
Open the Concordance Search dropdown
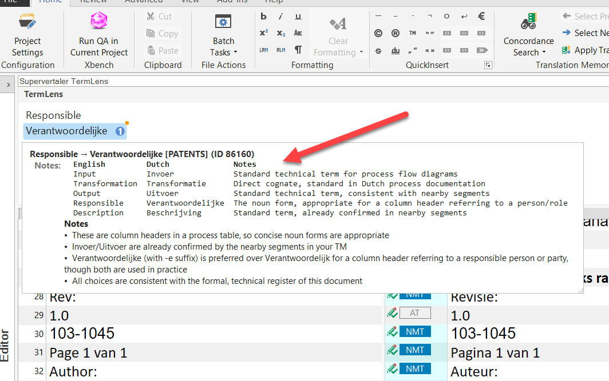pyautogui.click(x=528, y=47)
